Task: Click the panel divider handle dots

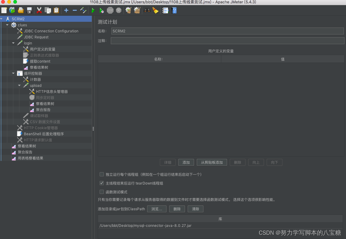Action: (93, 129)
